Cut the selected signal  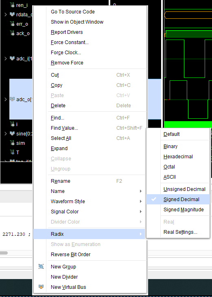(x=90, y=75)
